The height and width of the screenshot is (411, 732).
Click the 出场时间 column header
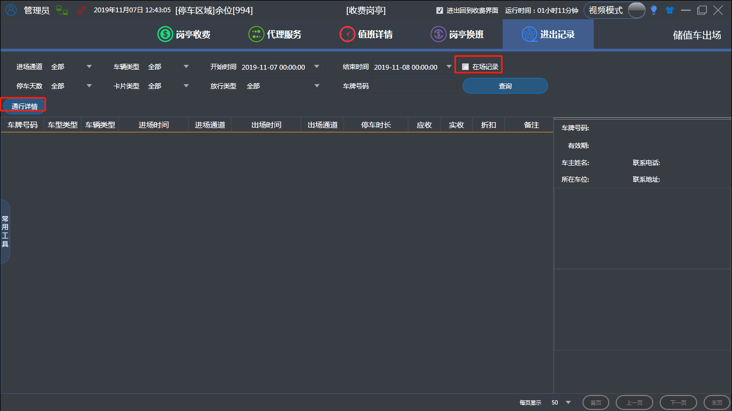(x=266, y=125)
